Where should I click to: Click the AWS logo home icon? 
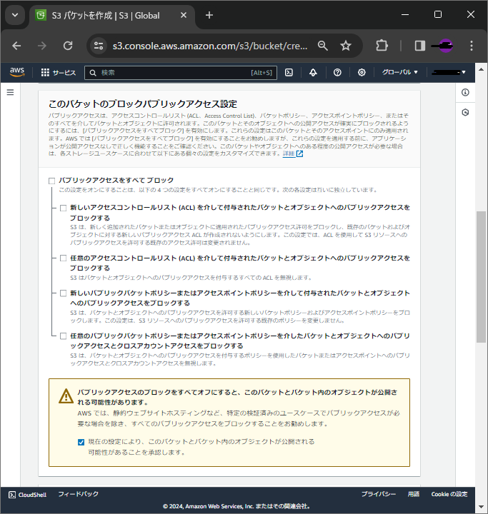(17, 72)
